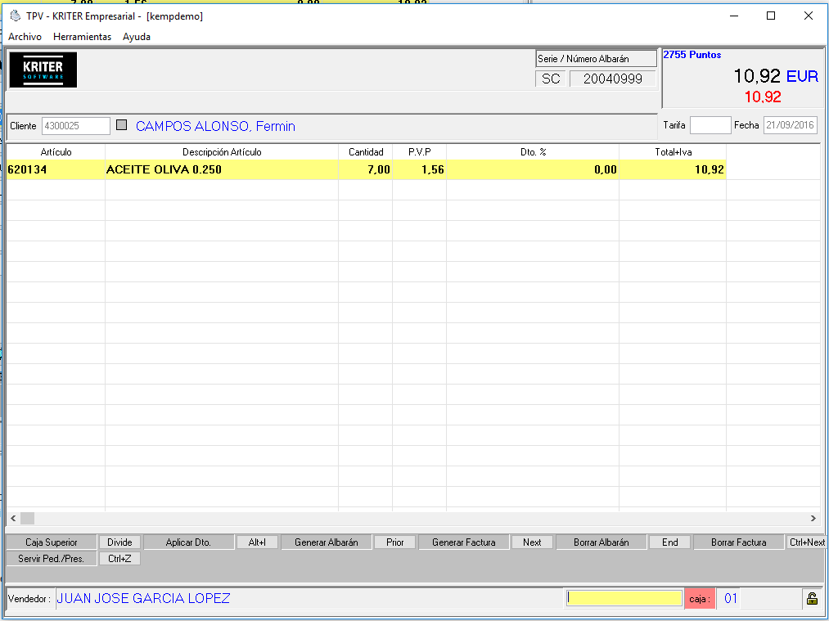The width and height of the screenshot is (829, 621).
Task: Click the Fecha date field
Action: (790, 125)
